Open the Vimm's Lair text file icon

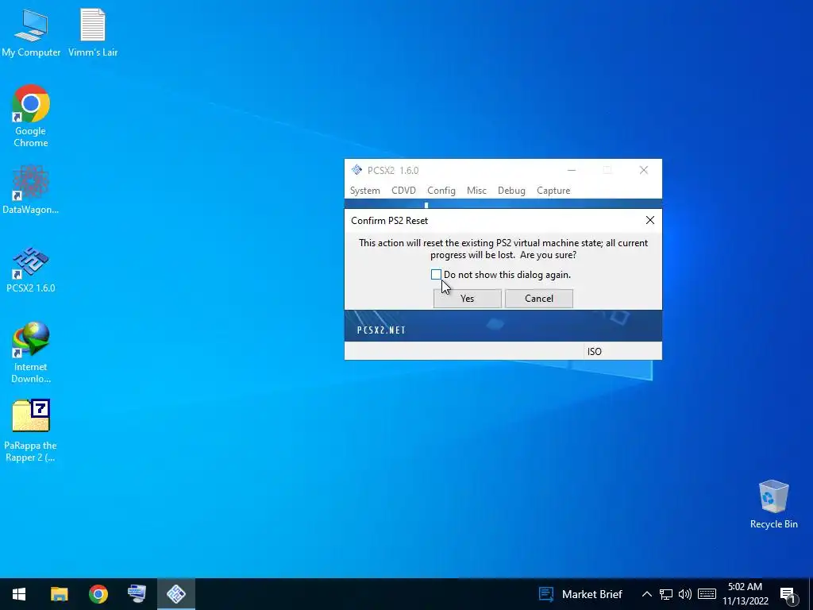(x=93, y=32)
